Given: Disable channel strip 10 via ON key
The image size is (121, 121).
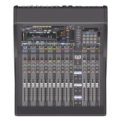Looking at the screenshot, I should [x=63, y=71].
